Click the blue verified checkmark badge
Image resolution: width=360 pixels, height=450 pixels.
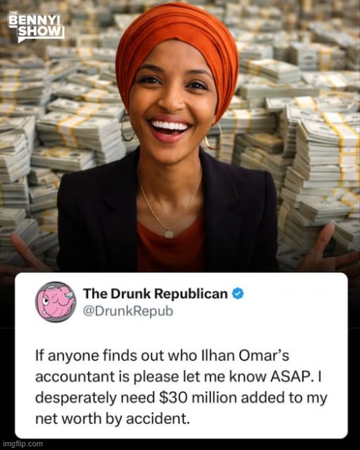[238, 293]
